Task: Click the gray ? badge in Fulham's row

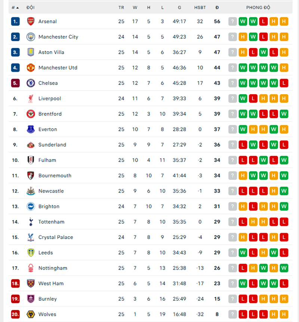Action: 233,160
